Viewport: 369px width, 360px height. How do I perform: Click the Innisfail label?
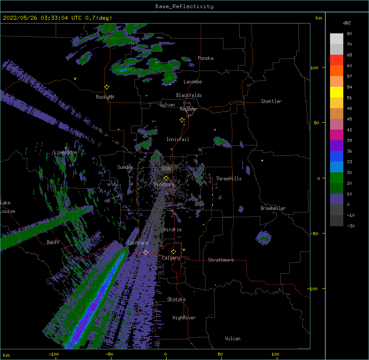coord(178,139)
